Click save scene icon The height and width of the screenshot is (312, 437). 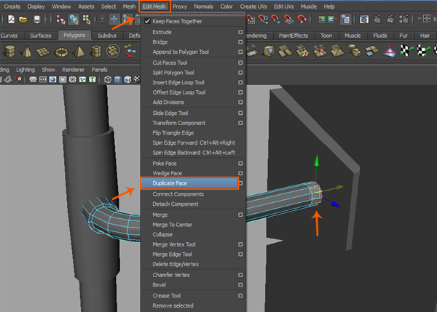37,20
